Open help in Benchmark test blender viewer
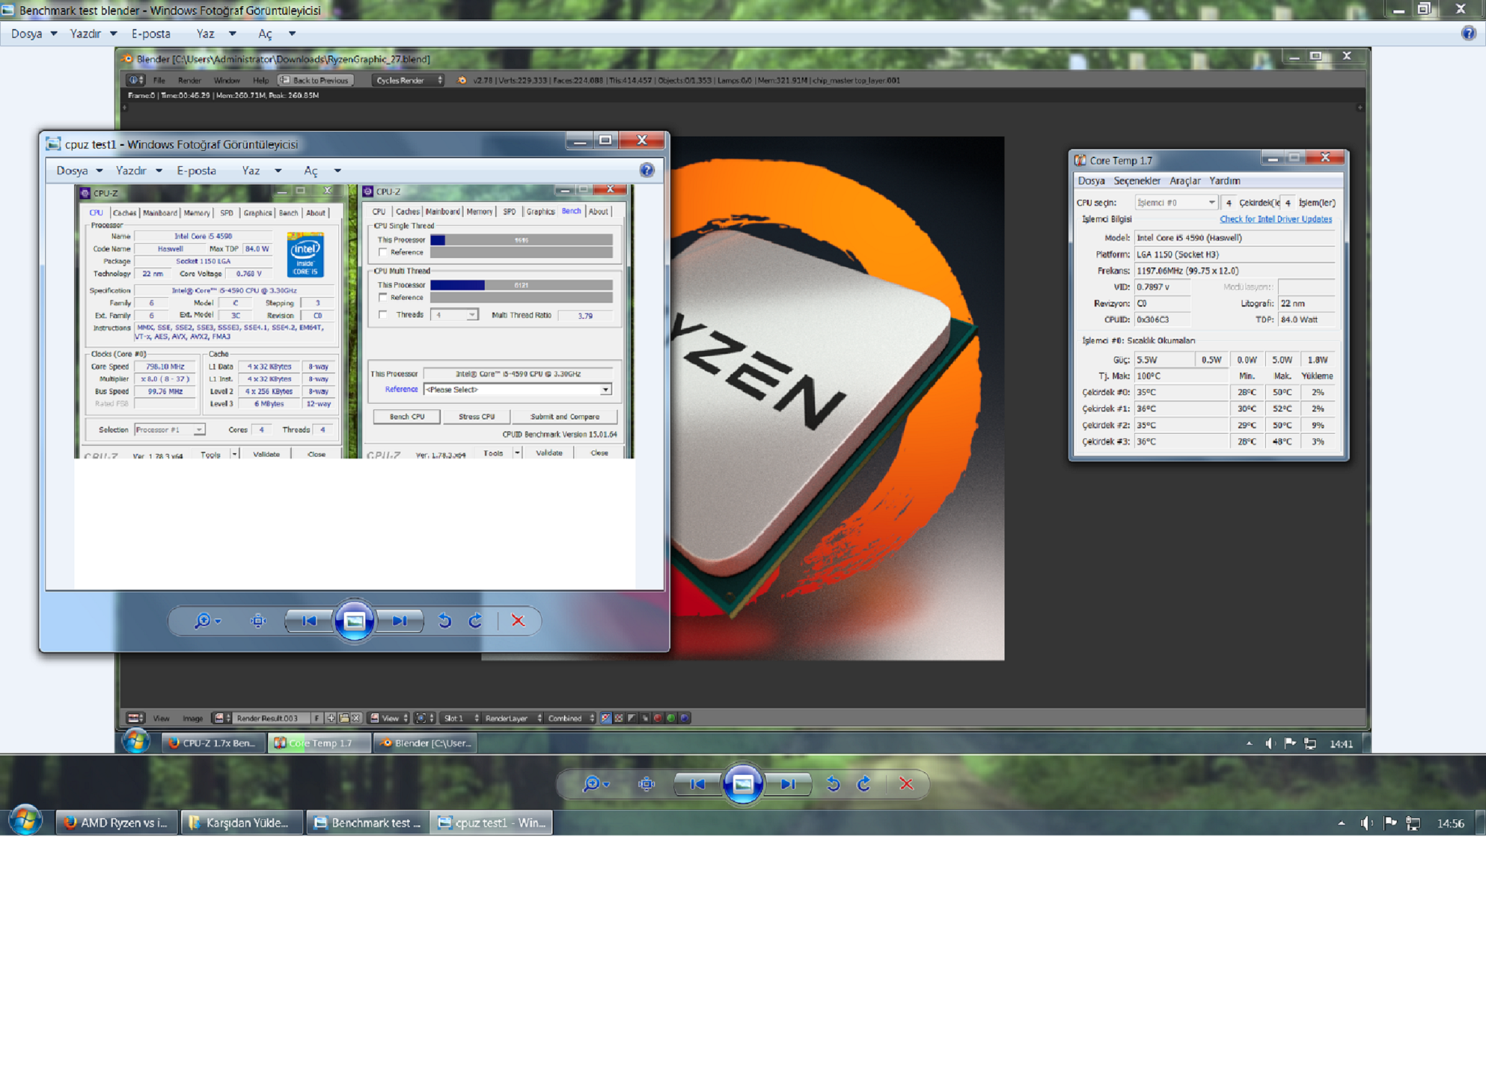The image size is (1486, 1078). [1468, 34]
